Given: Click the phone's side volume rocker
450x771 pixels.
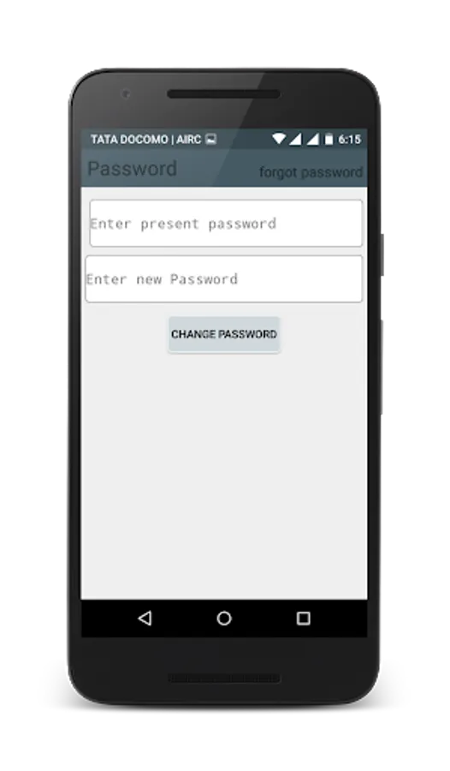Looking at the screenshot, I should 382,367.
